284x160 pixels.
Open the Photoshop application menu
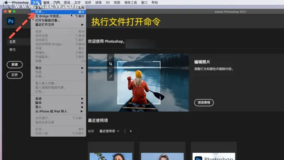pos(20,2)
